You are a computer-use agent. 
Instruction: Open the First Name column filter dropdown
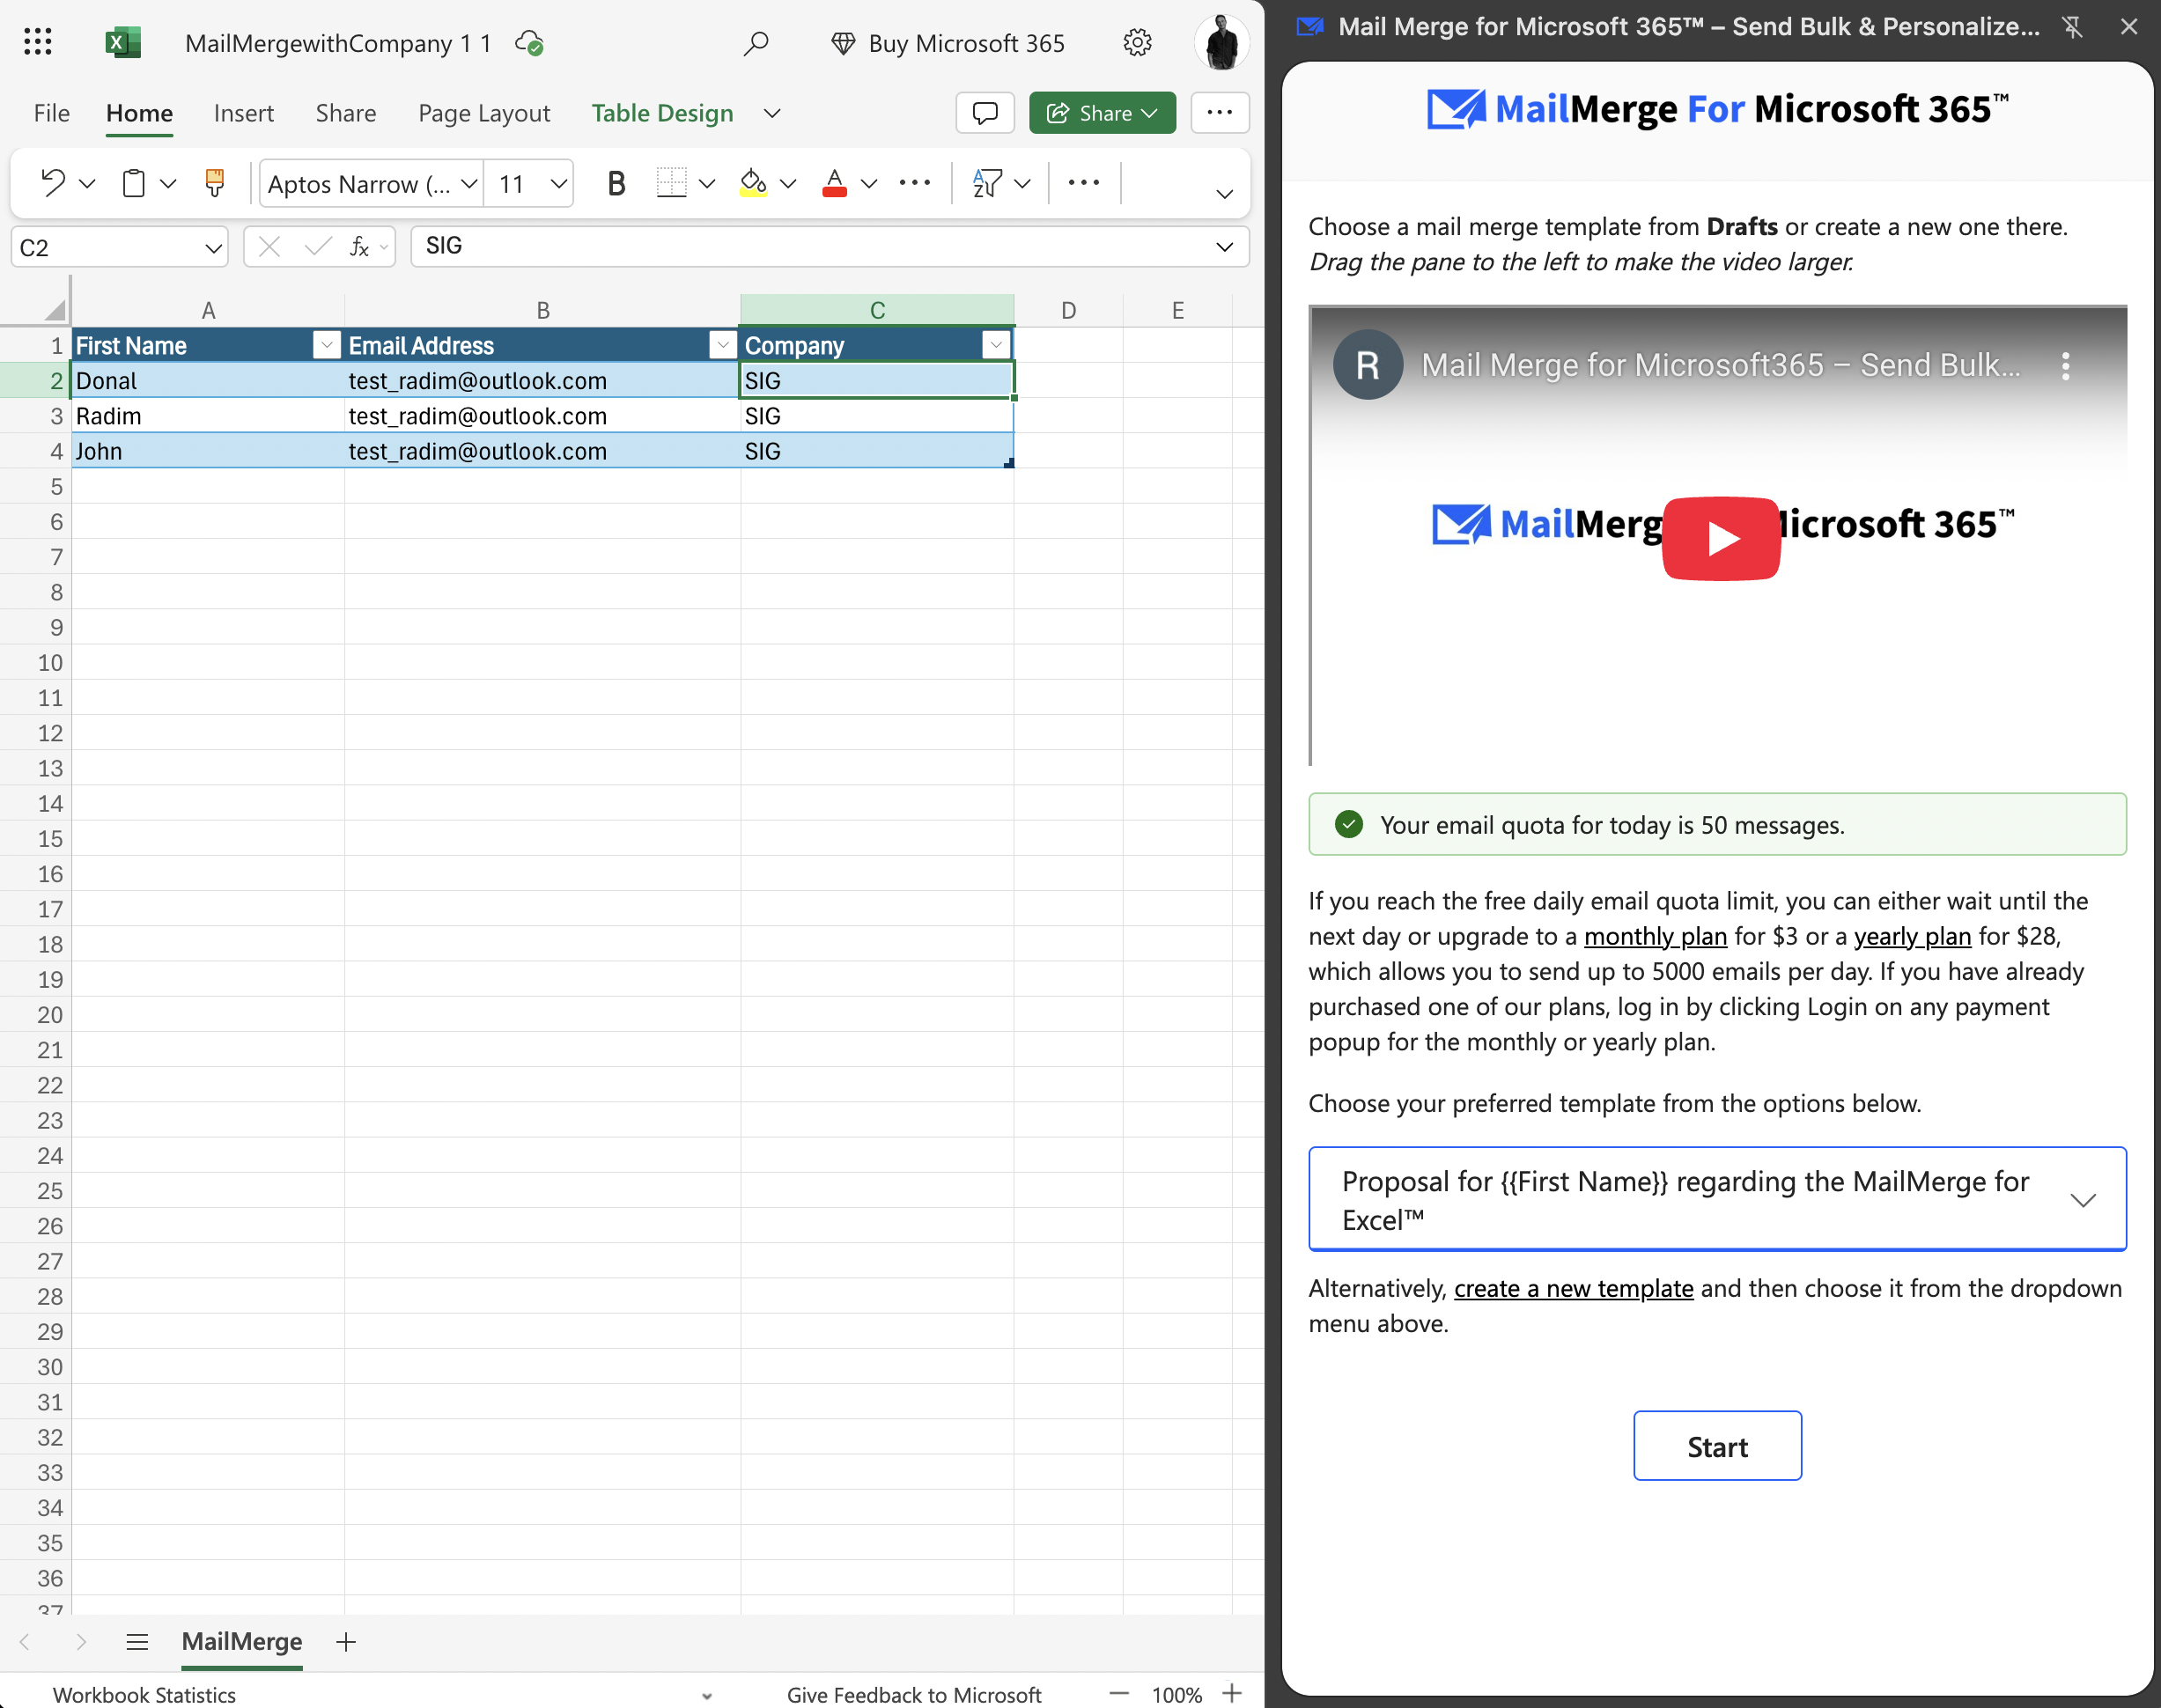click(326, 345)
